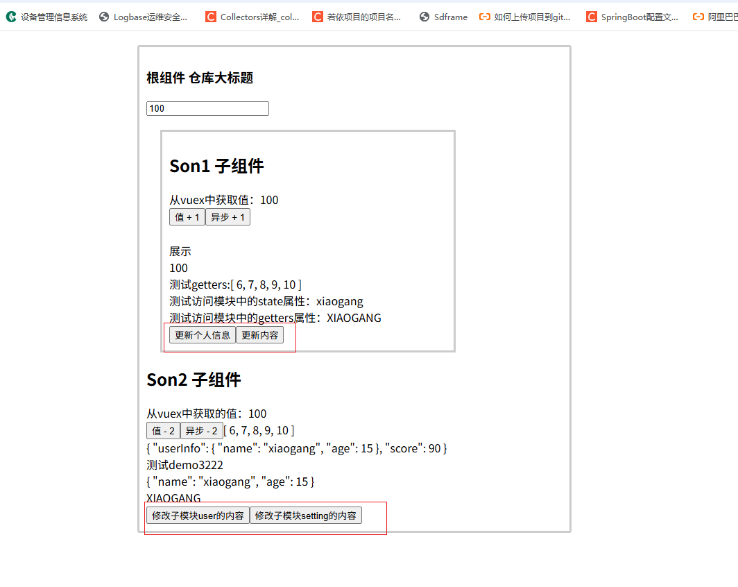Click the 阿里巴巴 bookmark orange icon
The height and width of the screenshot is (587, 738).
tap(698, 17)
